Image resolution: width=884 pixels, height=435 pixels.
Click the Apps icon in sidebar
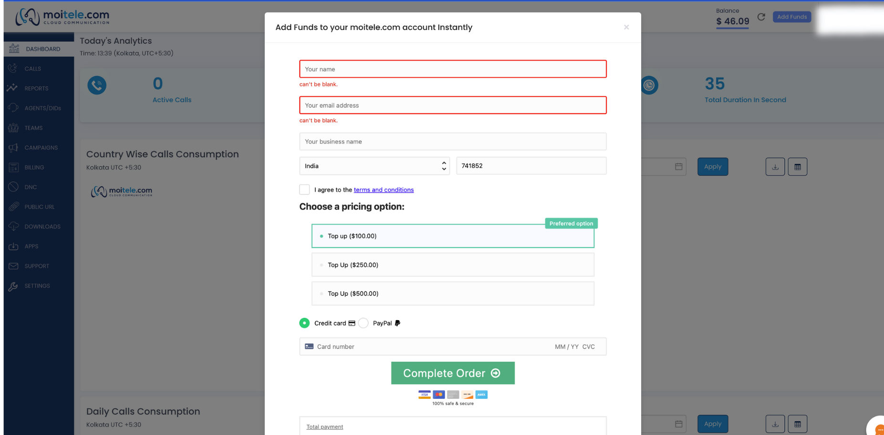(13, 246)
